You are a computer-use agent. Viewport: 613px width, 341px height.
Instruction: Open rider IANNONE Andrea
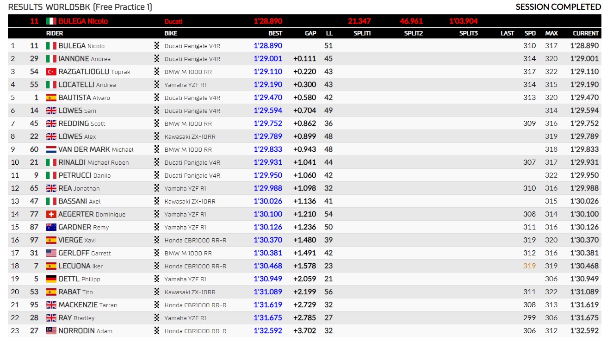(x=84, y=59)
